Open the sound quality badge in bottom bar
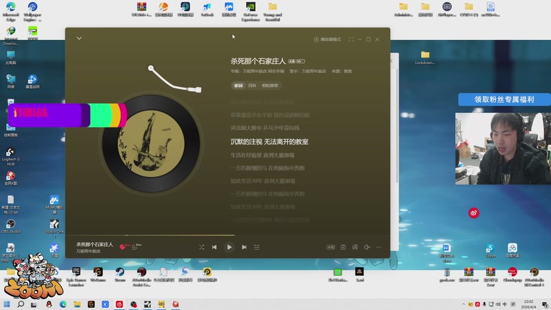551x310 pixels. (x=331, y=247)
